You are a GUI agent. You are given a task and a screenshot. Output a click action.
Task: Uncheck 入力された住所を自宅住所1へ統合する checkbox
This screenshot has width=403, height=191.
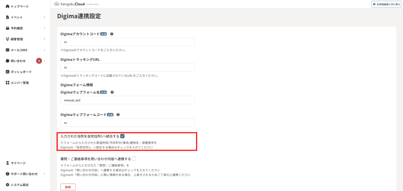122,136
